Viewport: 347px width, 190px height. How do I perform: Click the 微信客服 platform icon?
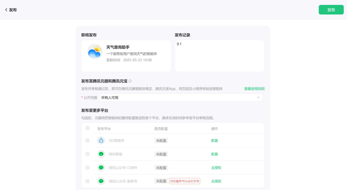[101, 154]
